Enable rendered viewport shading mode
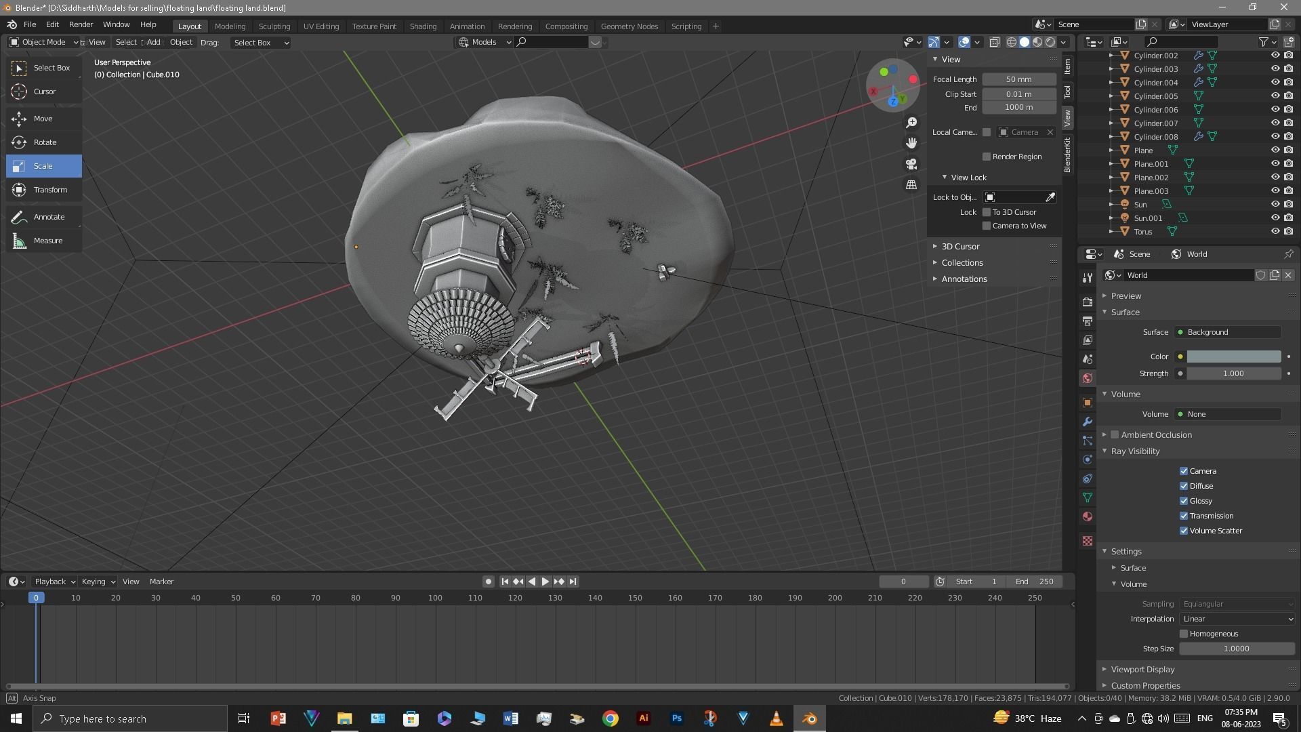Screen dimensions: 1301x732 (x=1050, y=42)
